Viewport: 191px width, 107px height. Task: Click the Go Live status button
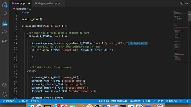pyautogui.click(x=171, y=101)
